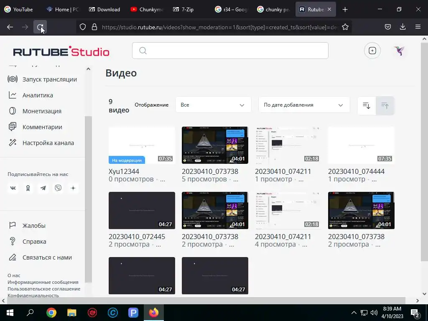428x321 pixels.
Task: Click the horizontal page scrollbar
Action: 206,301
